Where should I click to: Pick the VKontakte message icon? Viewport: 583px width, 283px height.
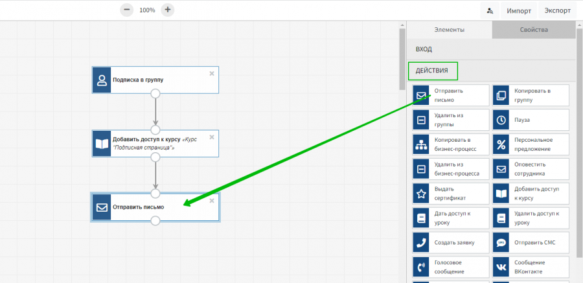pyautogui.click(x=501, y=267)
